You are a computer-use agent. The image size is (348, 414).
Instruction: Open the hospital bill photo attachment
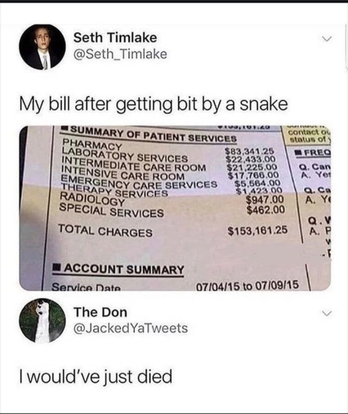(x=175, y=208)
